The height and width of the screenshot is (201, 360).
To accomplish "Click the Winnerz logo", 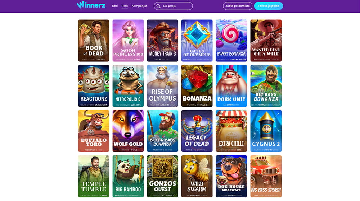I will pyautogui.click(x=91, y=5).
